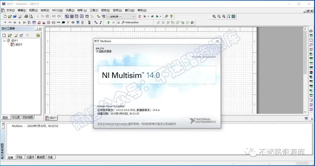Click the current probe A icon

[x=163, y=23]
